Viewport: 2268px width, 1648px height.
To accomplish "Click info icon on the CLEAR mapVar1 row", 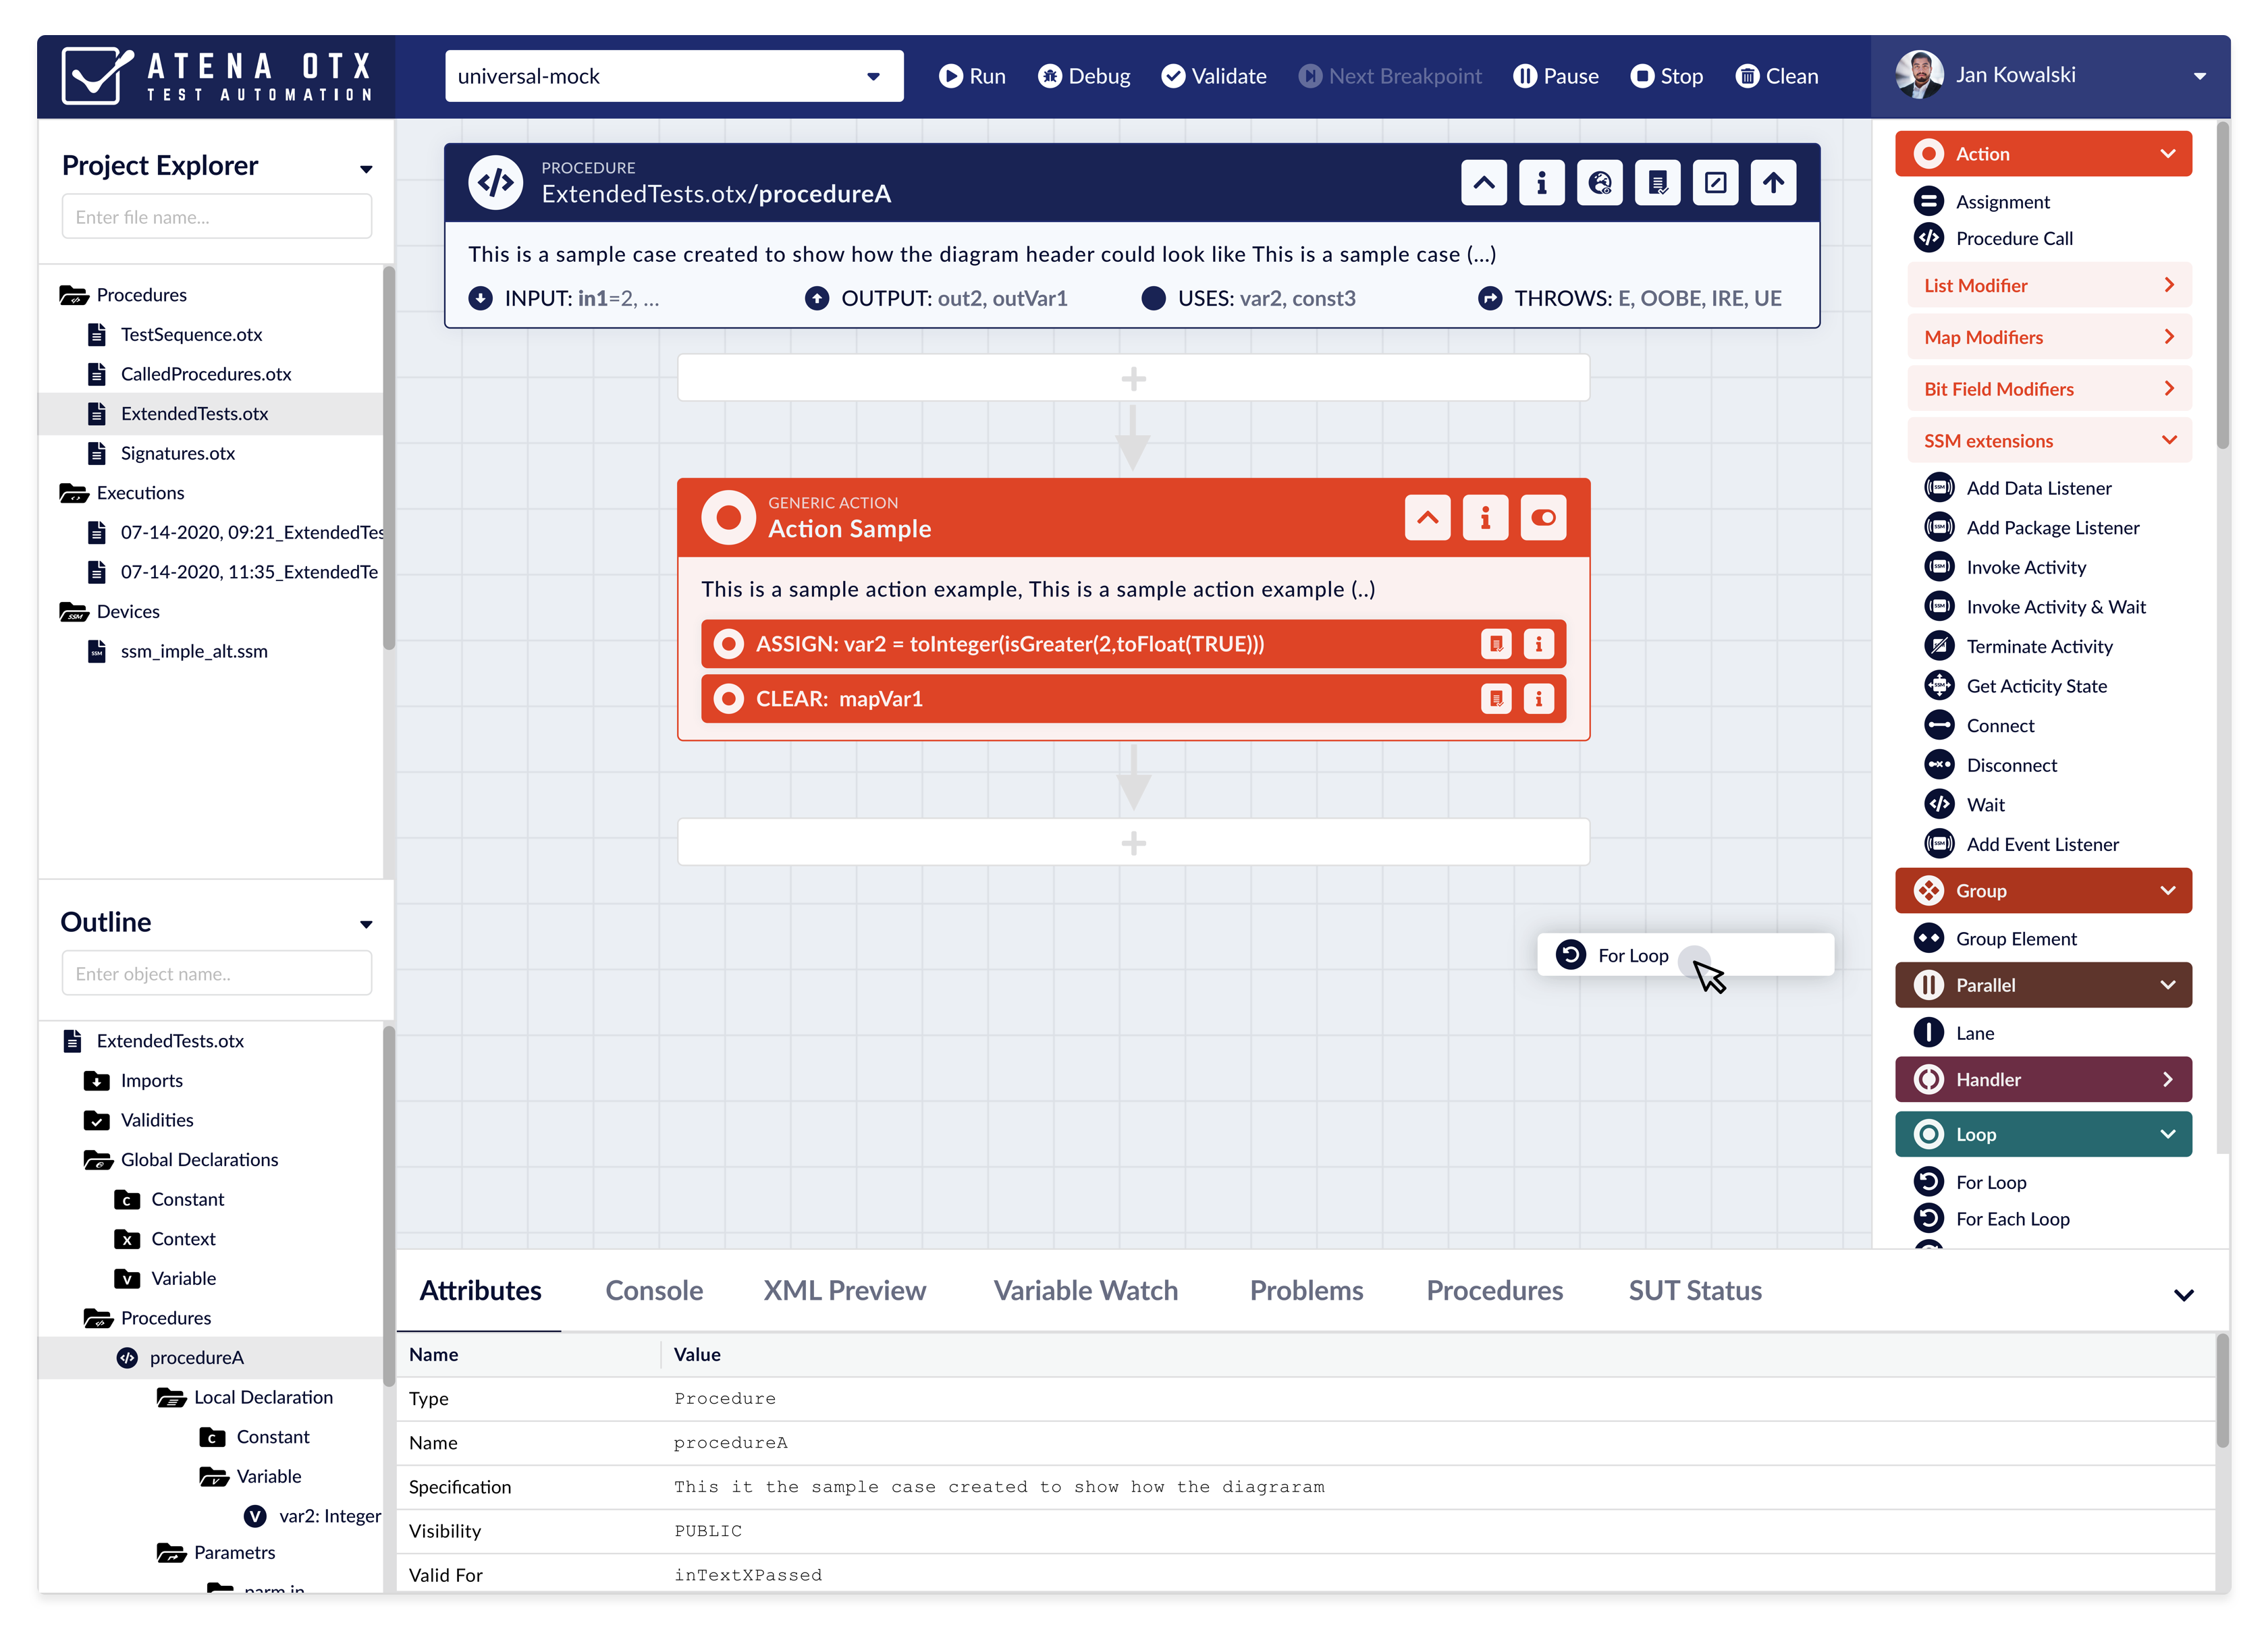I will [1538, 698].
